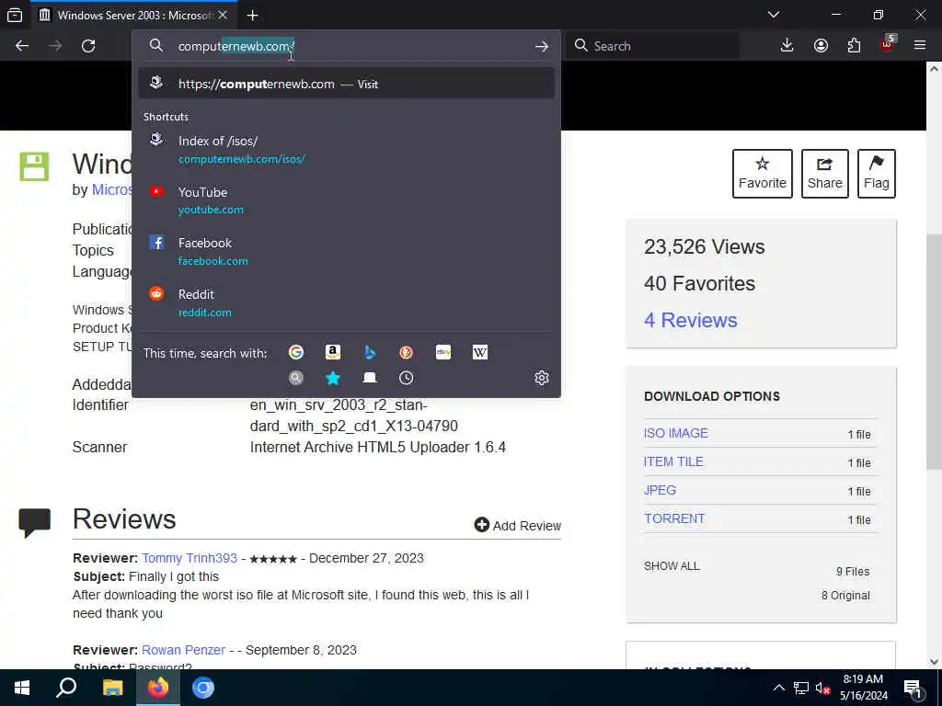This screenshot has width=942, height=706.
Task: Choose the Reddit shortcut entry
Action: (346, 302)
